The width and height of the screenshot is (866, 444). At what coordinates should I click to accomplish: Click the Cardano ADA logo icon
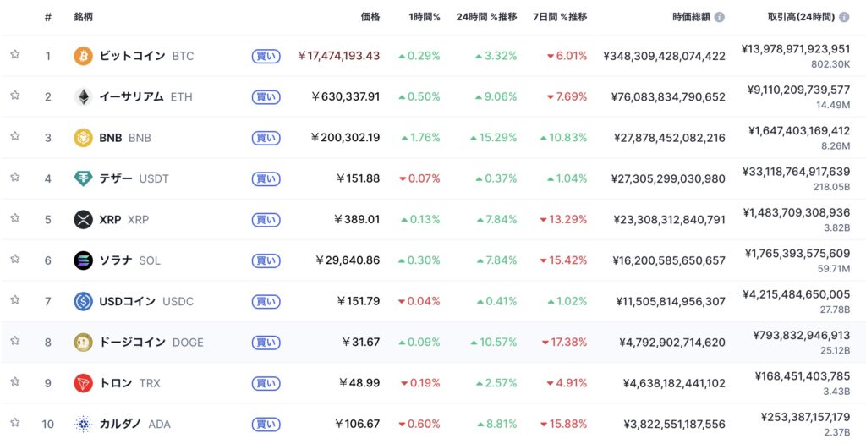(x=83, y=424)
